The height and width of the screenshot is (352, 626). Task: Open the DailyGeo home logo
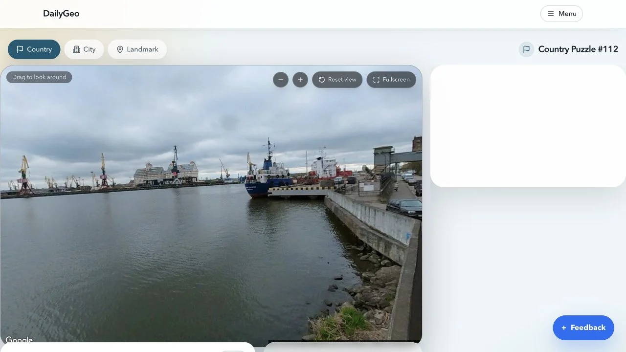click(61, 14)
